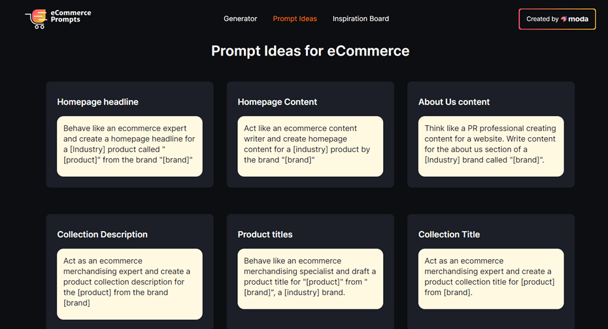Click the Homepage Content card title
This screenshot has width=608, height=329.
click(x=277, y=102)
